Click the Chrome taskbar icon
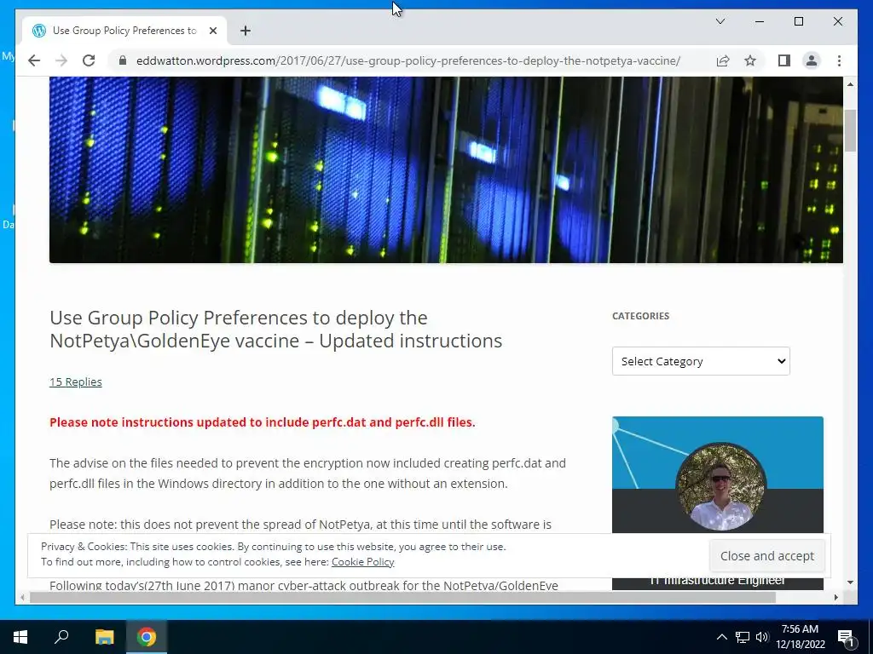The image size is (873, 654). point(147,637)
